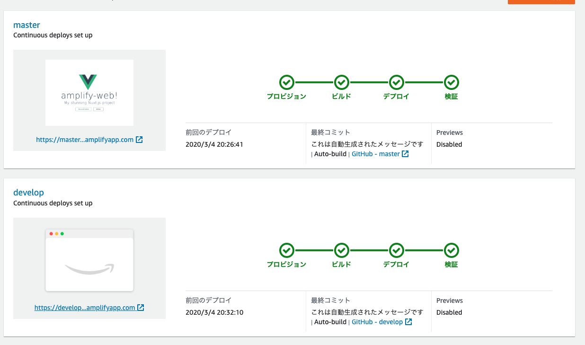
Task: Click external link icon beside GitHub - master
Action: [x=405, y=154]
